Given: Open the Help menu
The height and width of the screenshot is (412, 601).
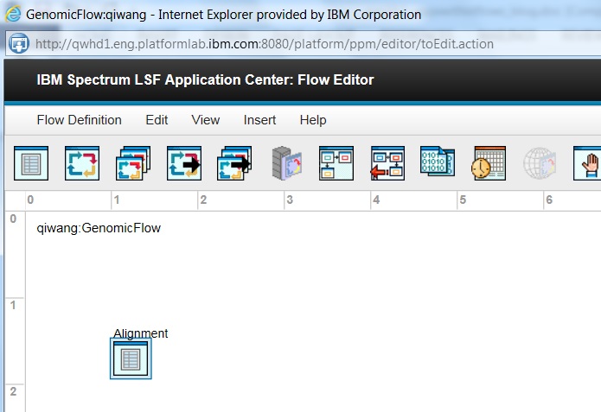Looking at the screenshot, I should click(313, 120).
